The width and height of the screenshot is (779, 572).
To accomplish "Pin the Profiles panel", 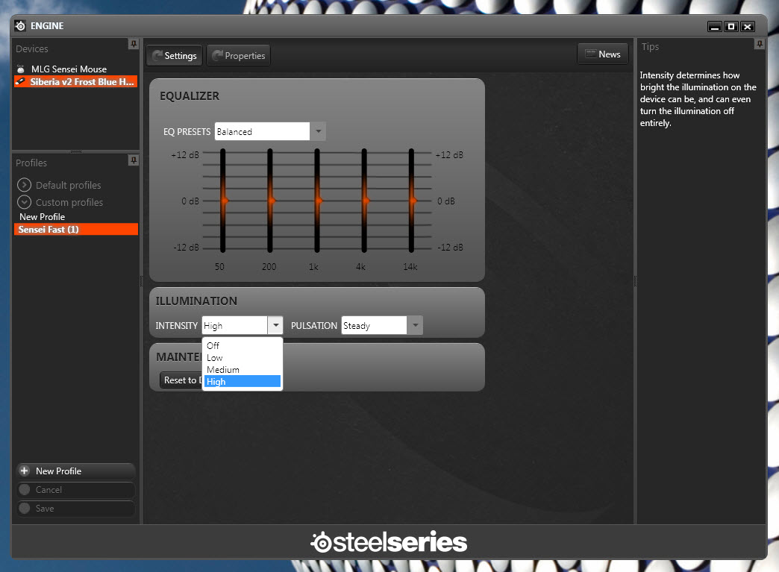I will point(134,160).
